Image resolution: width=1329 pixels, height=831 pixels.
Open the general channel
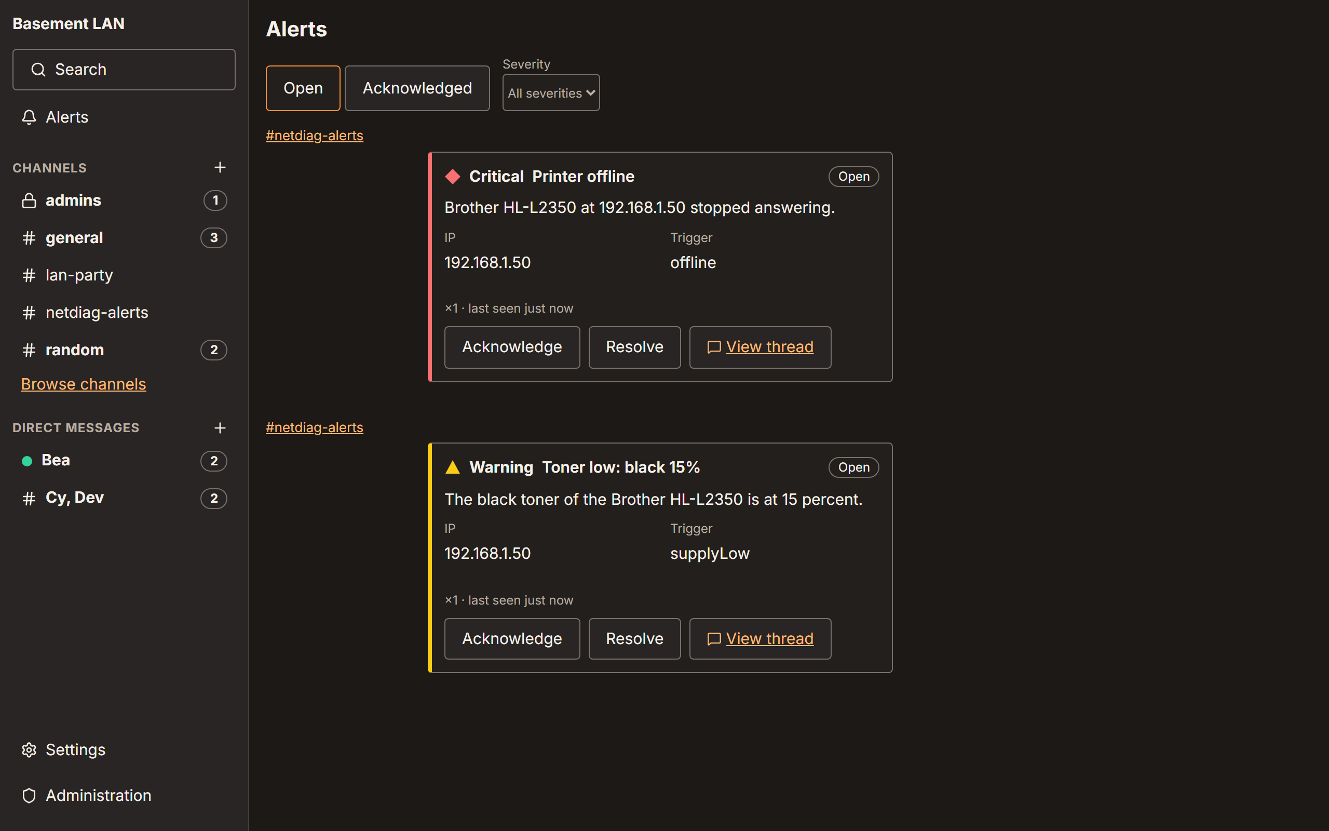[124, 237]
